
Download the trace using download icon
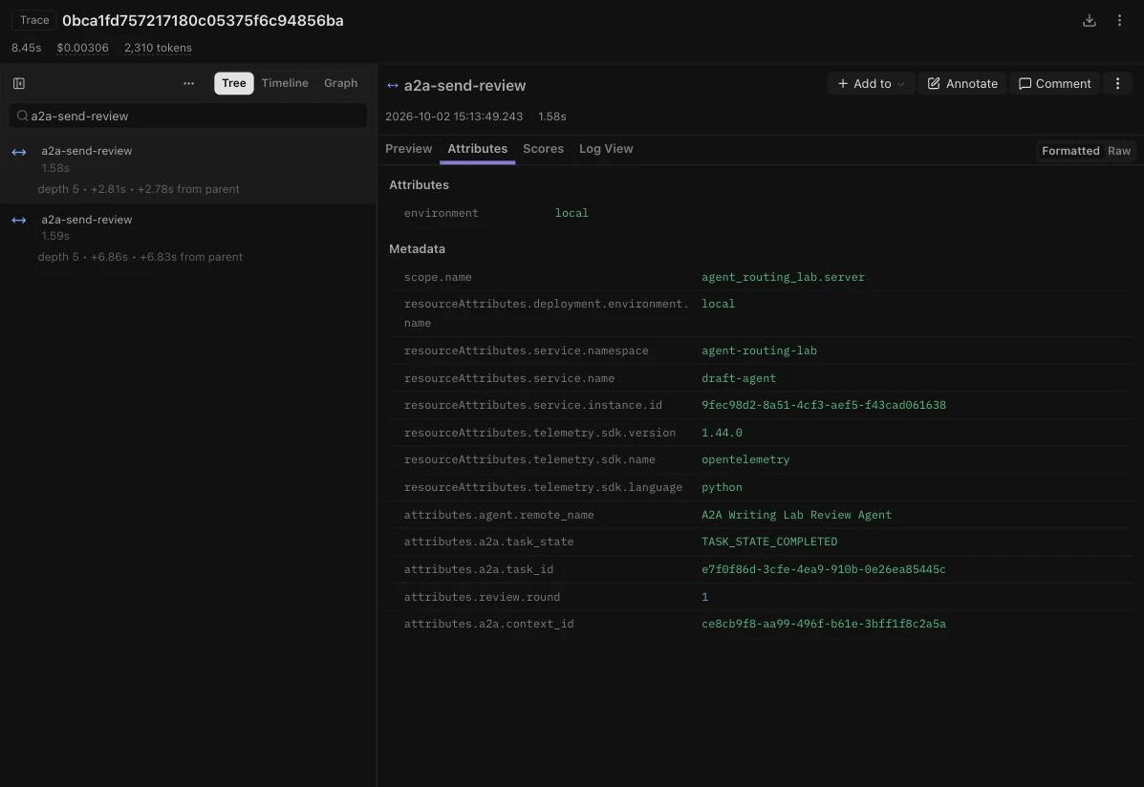(1089, 20)
